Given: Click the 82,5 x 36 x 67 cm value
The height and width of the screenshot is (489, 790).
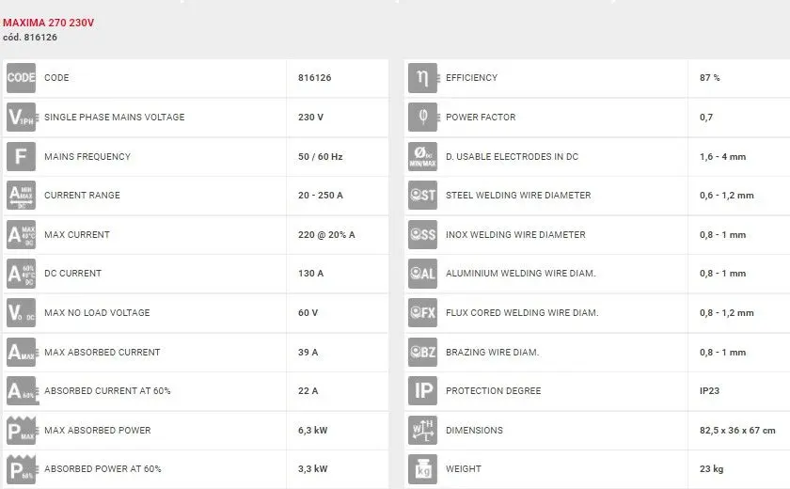Looking at the screenshot, I should pos(737,431).
